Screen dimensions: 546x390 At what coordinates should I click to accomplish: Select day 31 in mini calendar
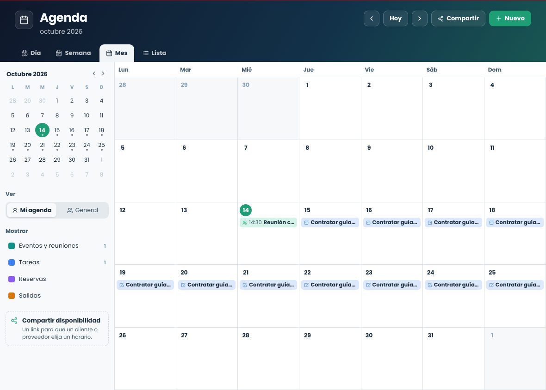(x=87, y=160)
